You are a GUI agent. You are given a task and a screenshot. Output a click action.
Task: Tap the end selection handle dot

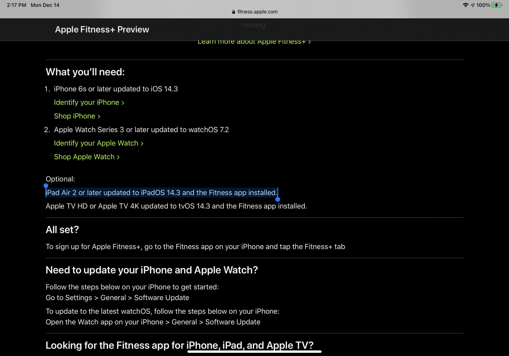[x=278, y=199]
